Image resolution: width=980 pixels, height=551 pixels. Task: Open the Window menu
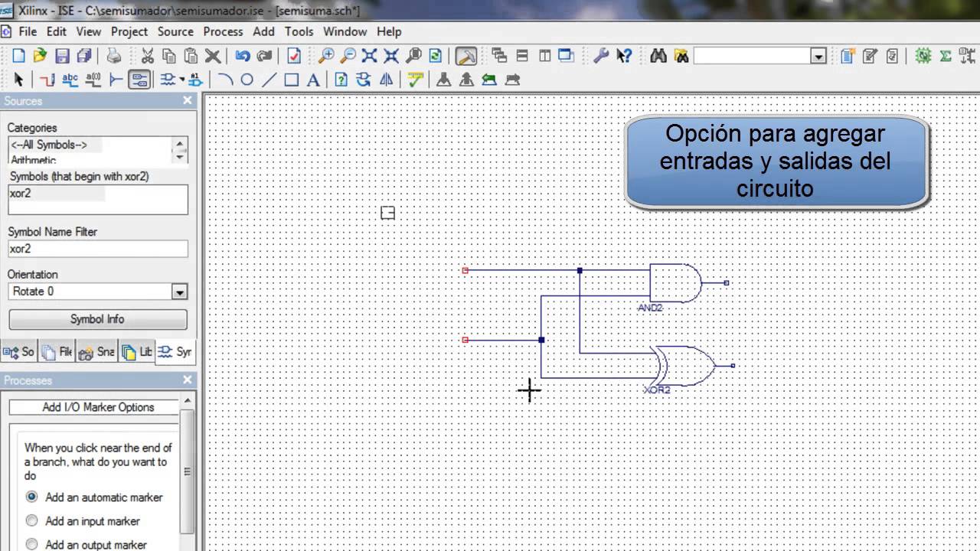[345, 31]
